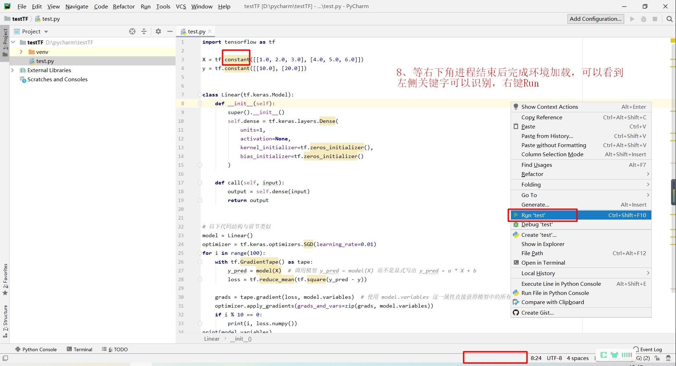Expand Go To submenu in context menu
Image resolution: width=676 pixels, height=366 pixels.
(x=581, y=195)
